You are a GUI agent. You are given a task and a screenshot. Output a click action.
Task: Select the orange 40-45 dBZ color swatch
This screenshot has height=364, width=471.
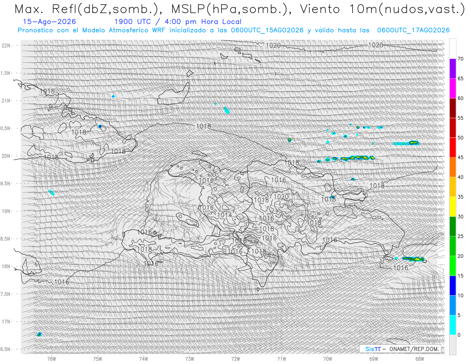tap(453, 167)
